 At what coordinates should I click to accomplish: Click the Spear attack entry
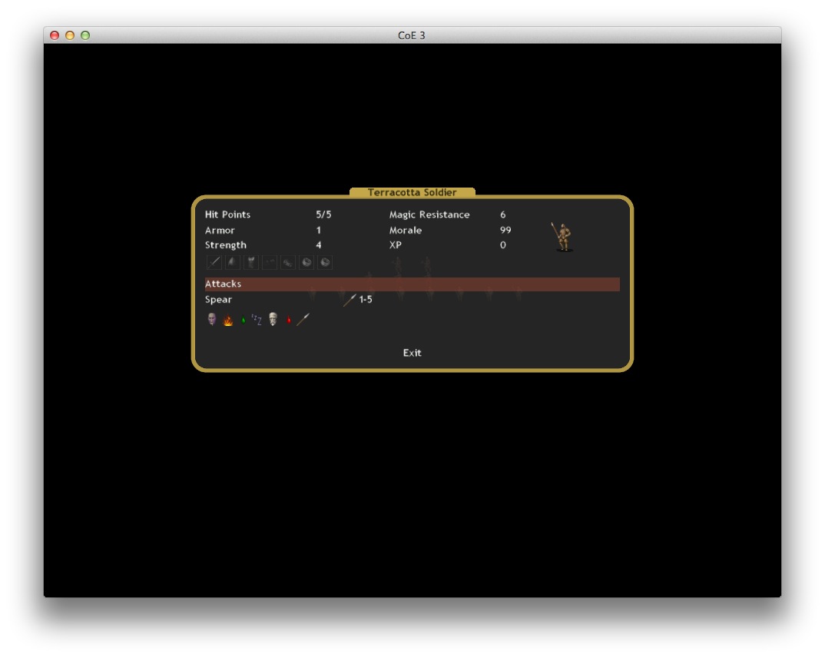tap(219, 300)
